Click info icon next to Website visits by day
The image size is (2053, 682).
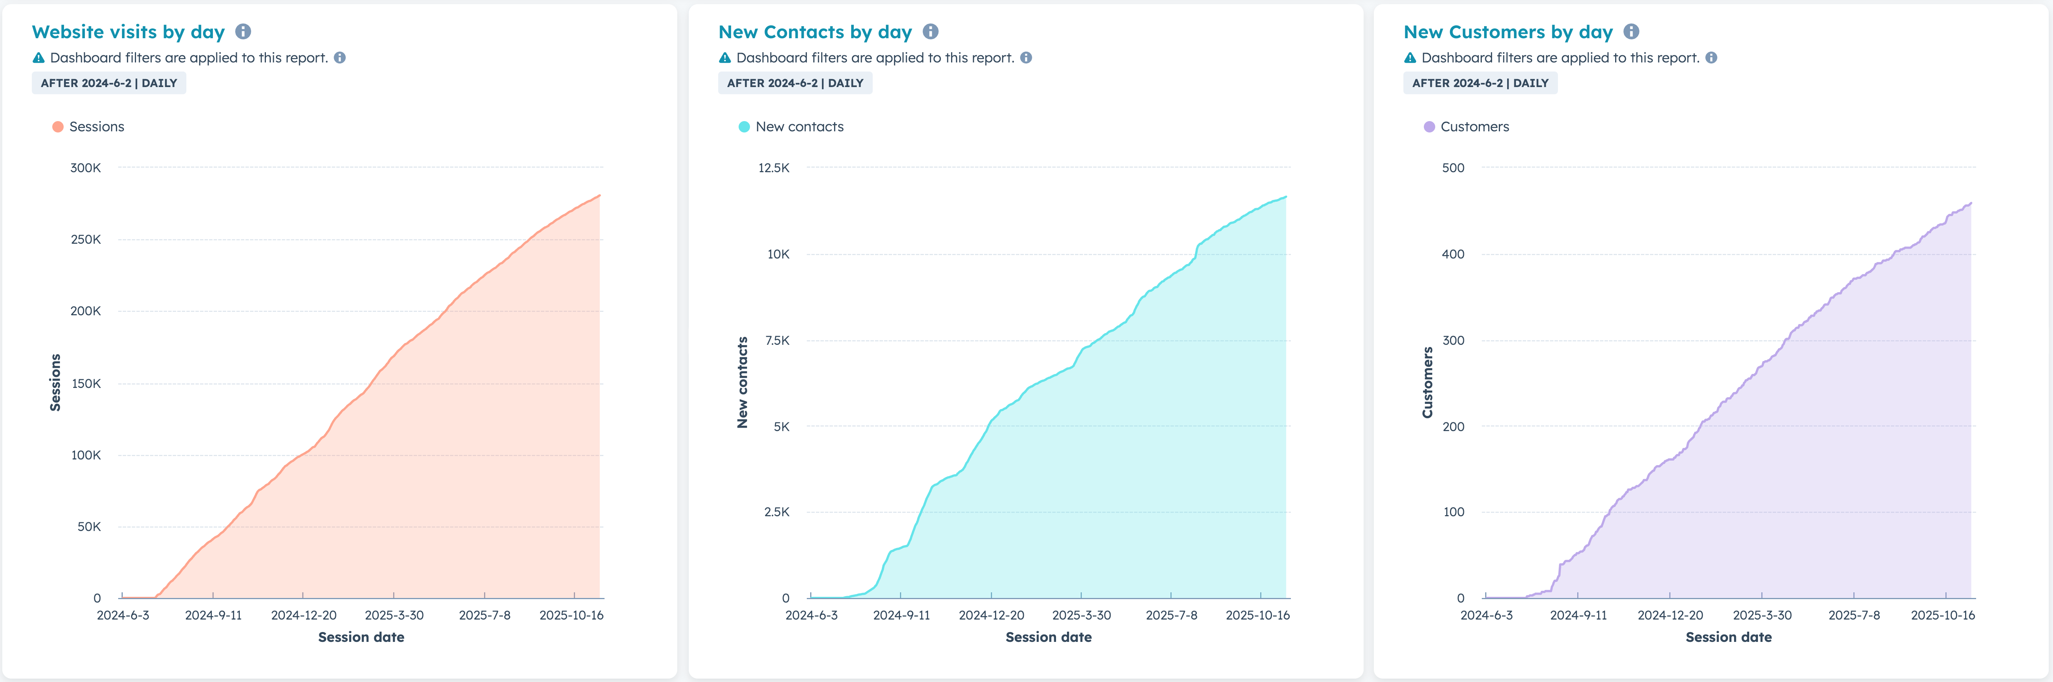243,32
